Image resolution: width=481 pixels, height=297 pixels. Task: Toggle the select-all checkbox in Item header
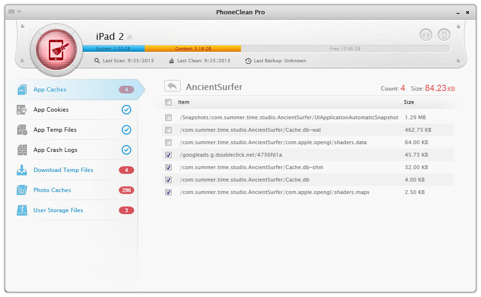(168, 102)
